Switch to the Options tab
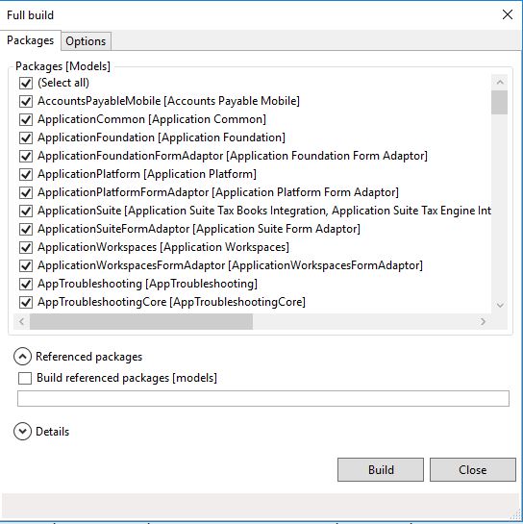The image size is (523, 524). [x=86, y=41]
